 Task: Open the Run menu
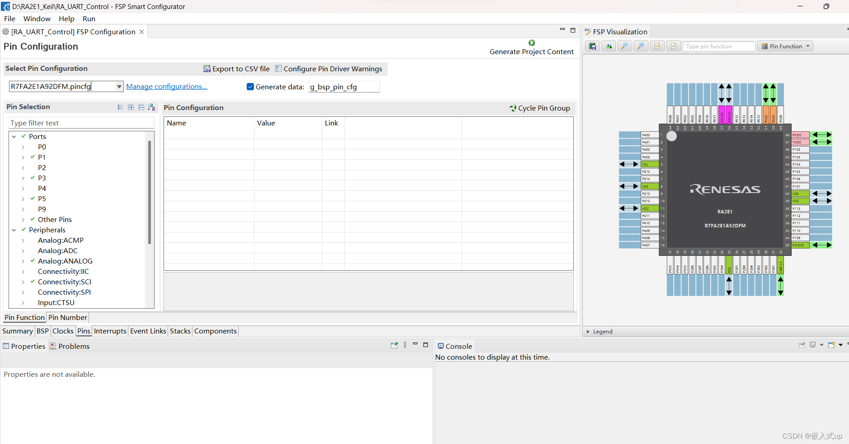[89, 19]
